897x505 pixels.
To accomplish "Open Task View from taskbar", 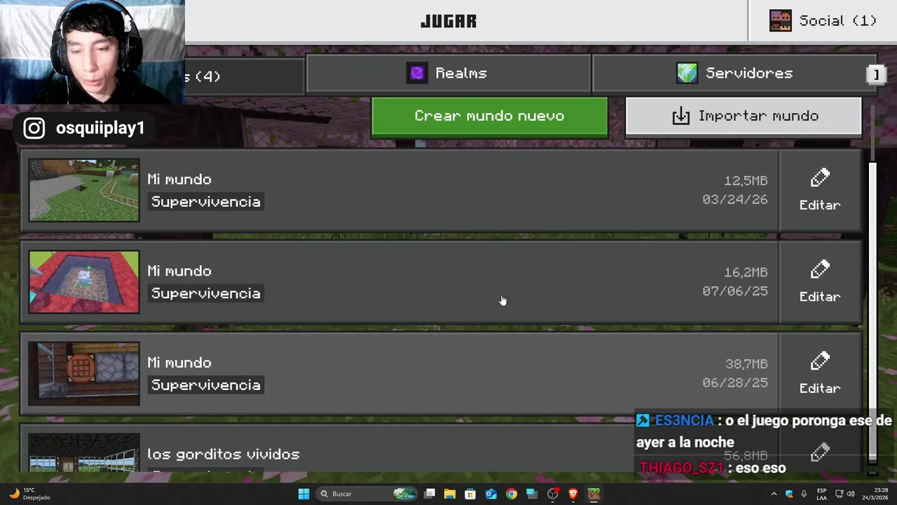I will tap(430, 494).
